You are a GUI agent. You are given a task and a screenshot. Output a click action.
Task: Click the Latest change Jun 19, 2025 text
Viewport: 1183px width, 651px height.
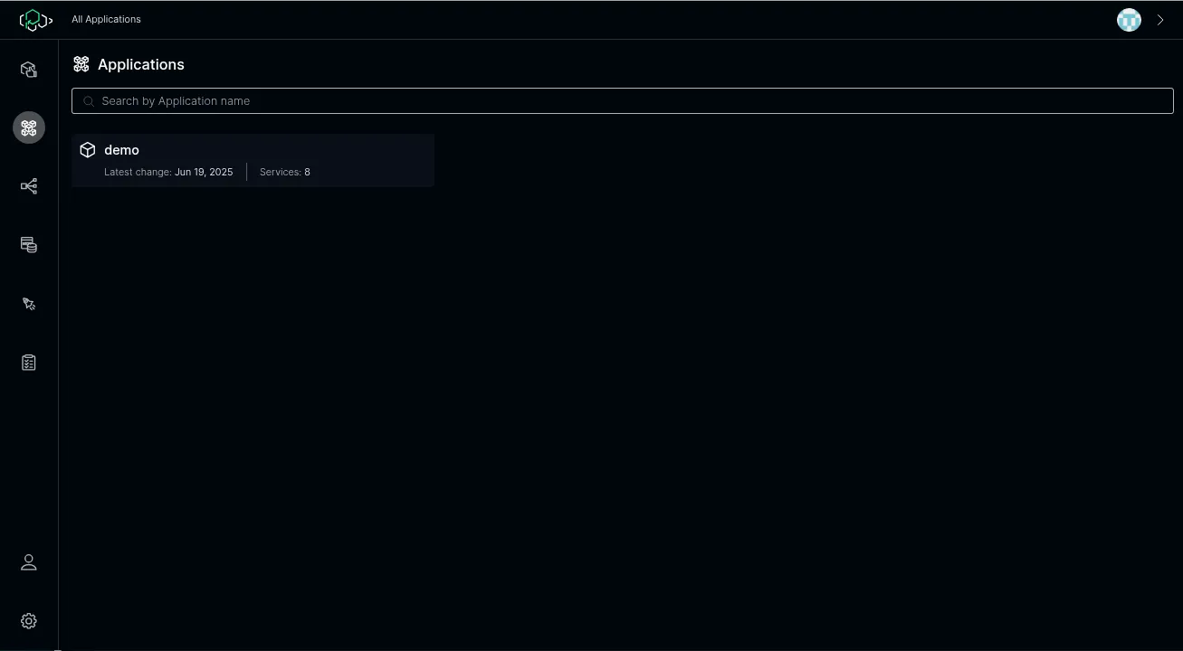[x=168, y=172]
